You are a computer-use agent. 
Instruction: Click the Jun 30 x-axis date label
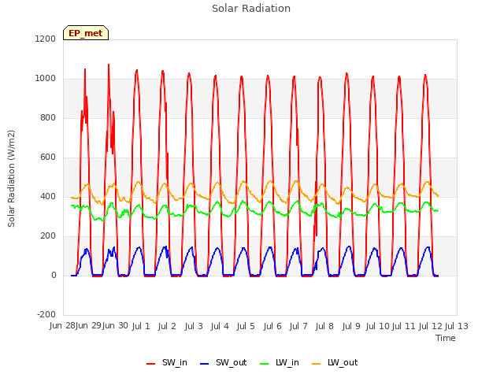(115, 326)
